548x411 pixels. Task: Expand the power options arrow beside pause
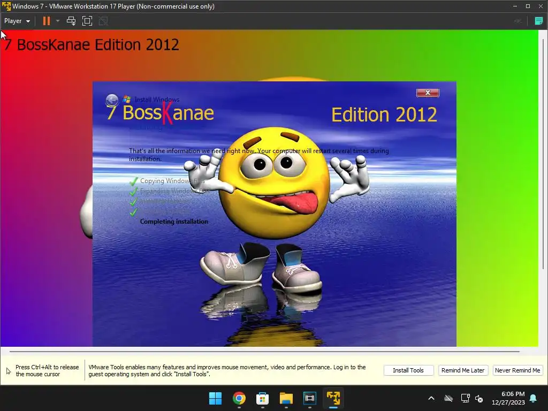click(x=58, y=21)
